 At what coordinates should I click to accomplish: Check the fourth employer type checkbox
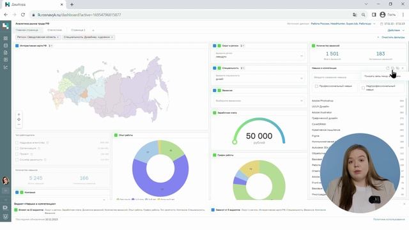point(17,160)
